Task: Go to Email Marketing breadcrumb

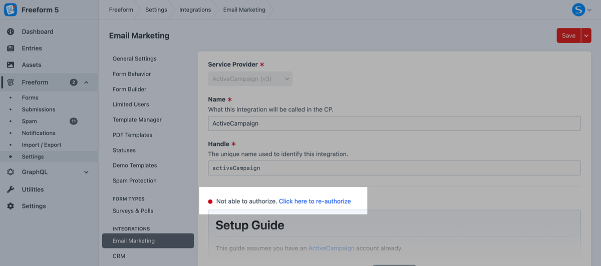Action: coord(244,9)
